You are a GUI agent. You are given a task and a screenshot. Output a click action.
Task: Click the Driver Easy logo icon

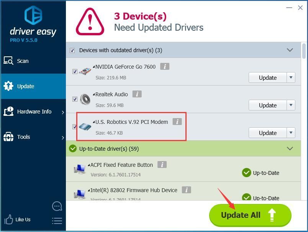[33, 15]
